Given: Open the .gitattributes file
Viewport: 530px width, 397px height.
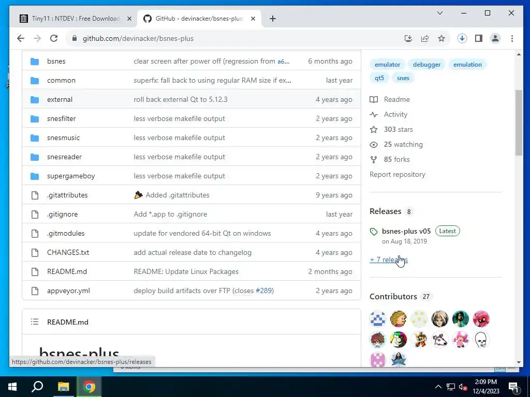Looking at the screenshot, I should pos(67,195).
